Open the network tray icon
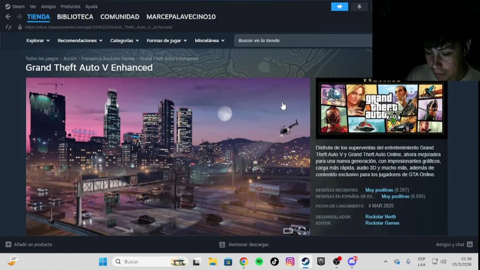Image resolution: width=480 pixels, height=270 pixels. [435, 262]
